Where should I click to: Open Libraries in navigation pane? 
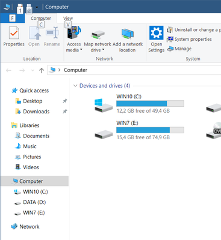30,125
